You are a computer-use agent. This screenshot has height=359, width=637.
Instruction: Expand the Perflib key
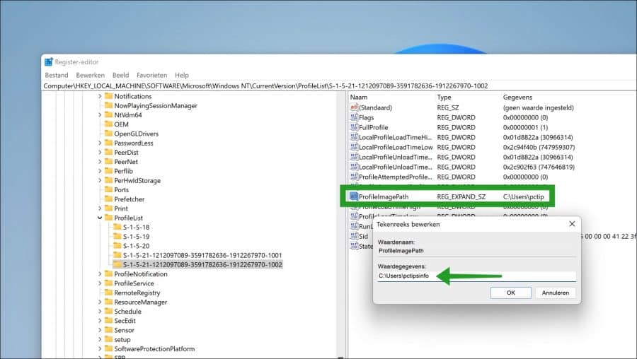pyautogui.click(x=100, y=171)
